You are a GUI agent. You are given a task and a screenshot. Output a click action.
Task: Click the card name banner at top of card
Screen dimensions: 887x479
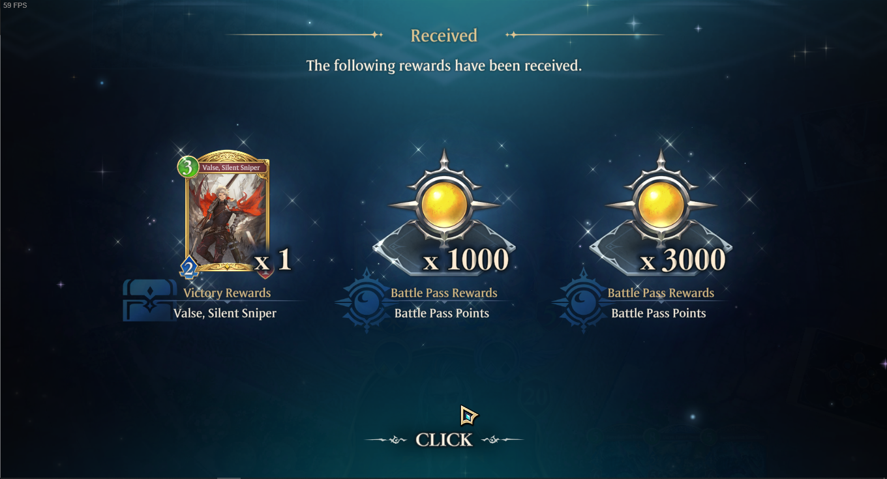tap(232, 167)
